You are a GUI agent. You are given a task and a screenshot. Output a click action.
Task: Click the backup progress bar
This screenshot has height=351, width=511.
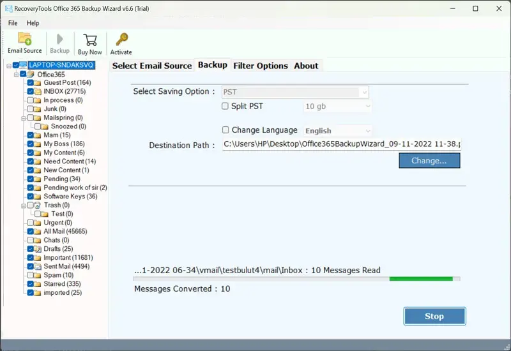tap(296, 279)
